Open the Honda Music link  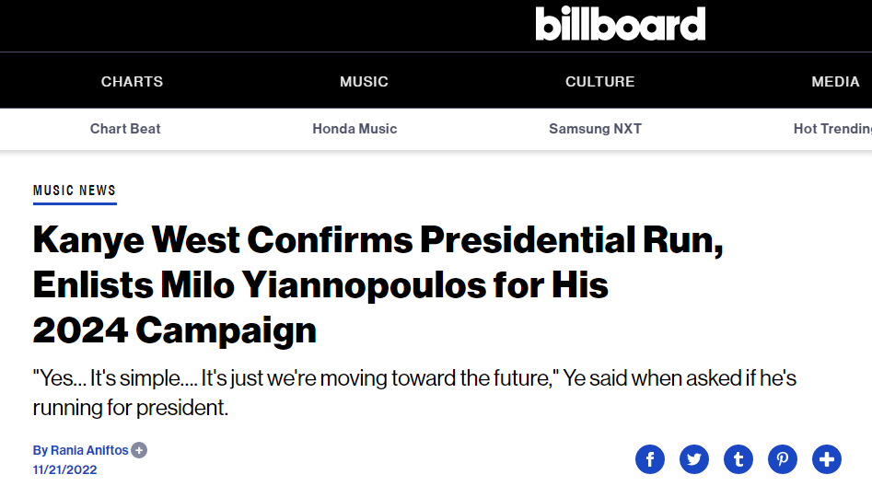[x=355, y=129]
